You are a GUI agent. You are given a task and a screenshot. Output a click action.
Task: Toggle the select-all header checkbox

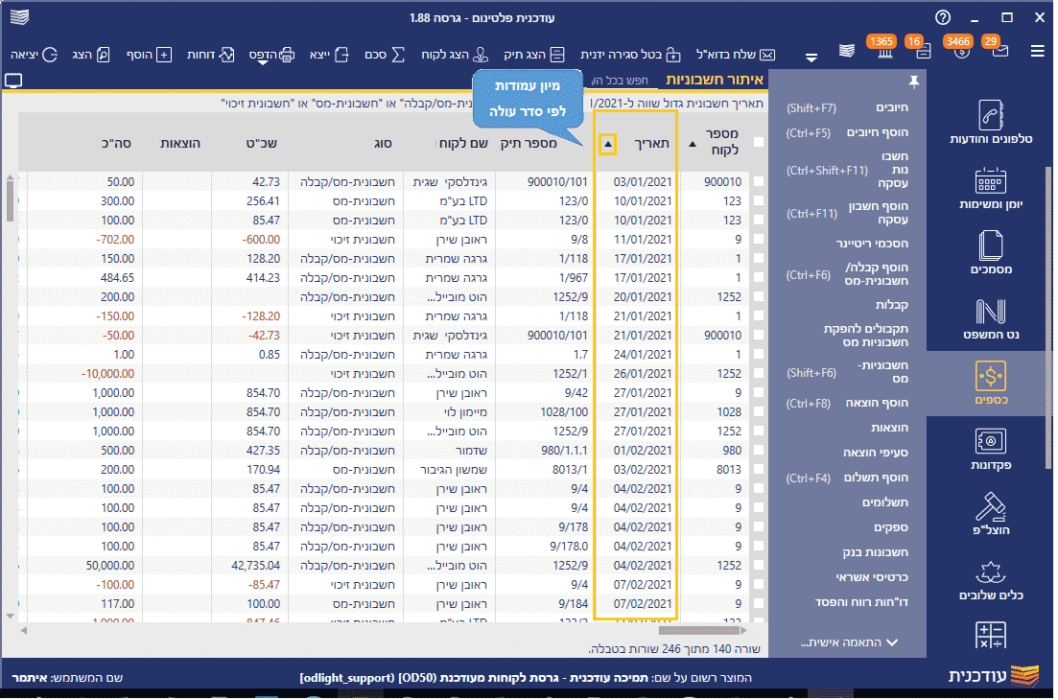pos(759,142)
